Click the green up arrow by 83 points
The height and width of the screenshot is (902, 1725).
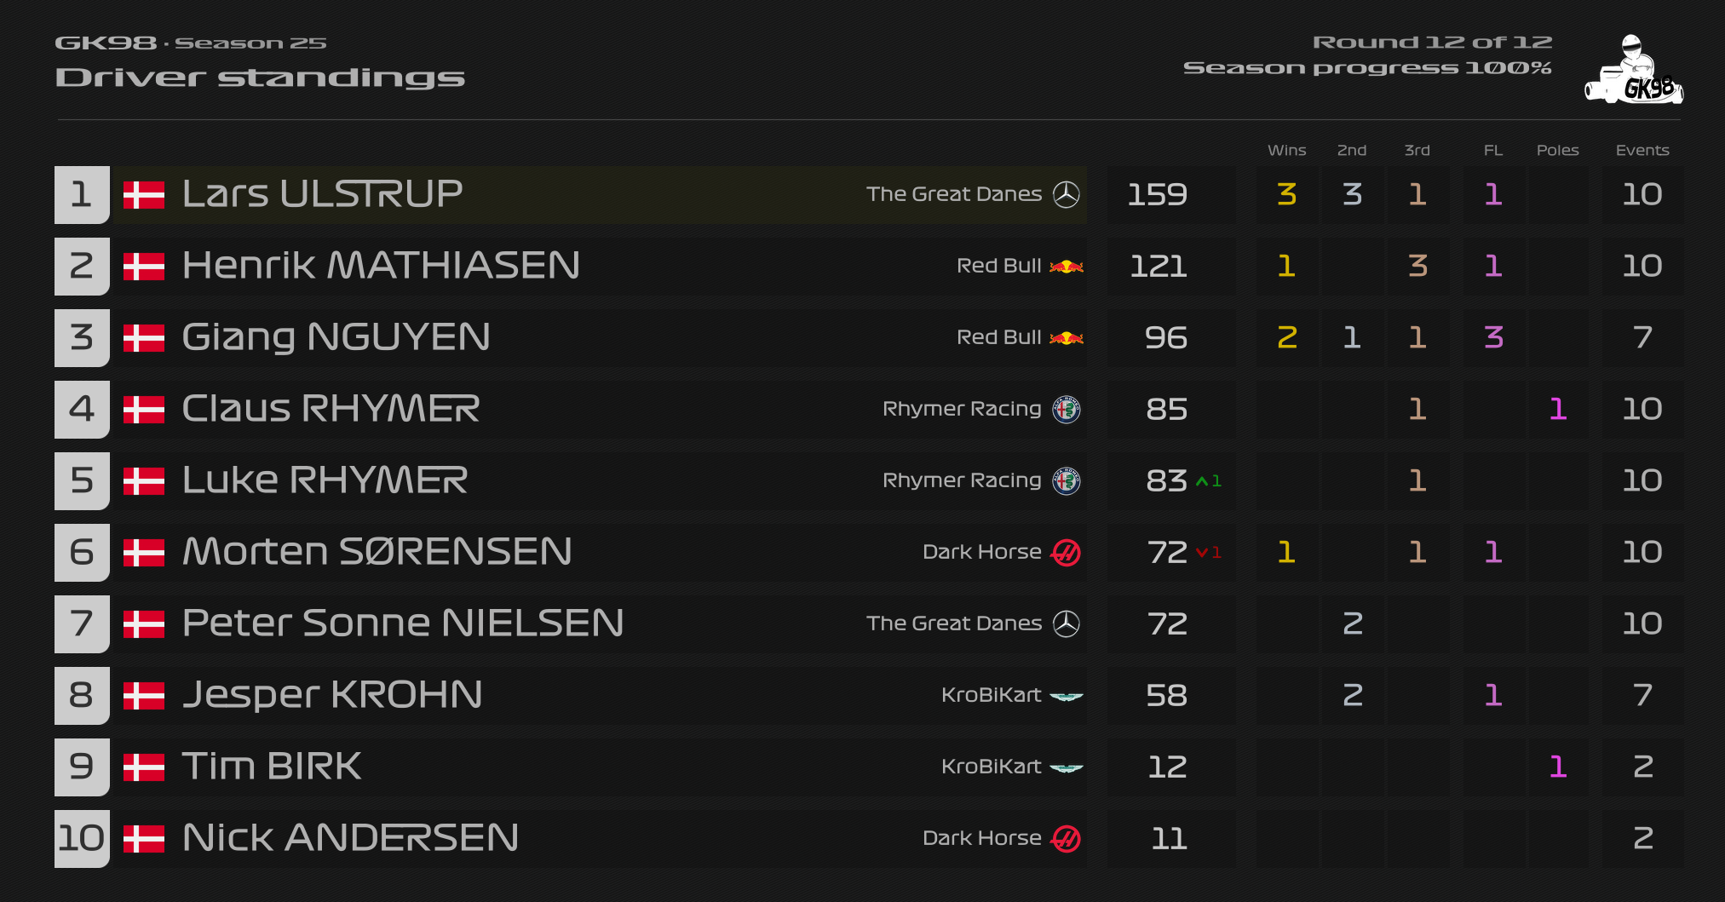pos(1202,481)
